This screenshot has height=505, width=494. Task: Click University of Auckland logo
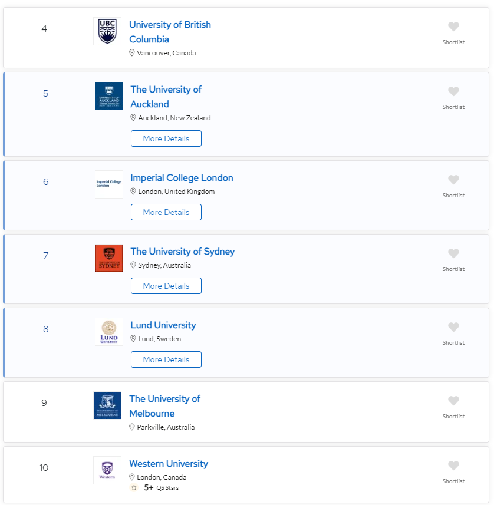[x=109, y=96]
